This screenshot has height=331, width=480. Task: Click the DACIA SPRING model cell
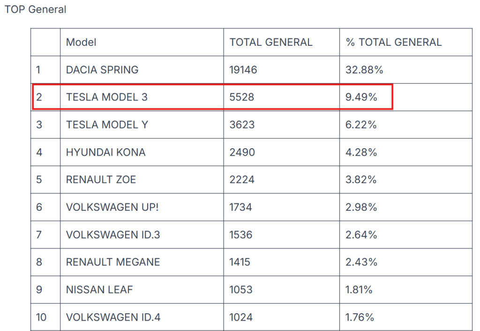coord(102,70)
